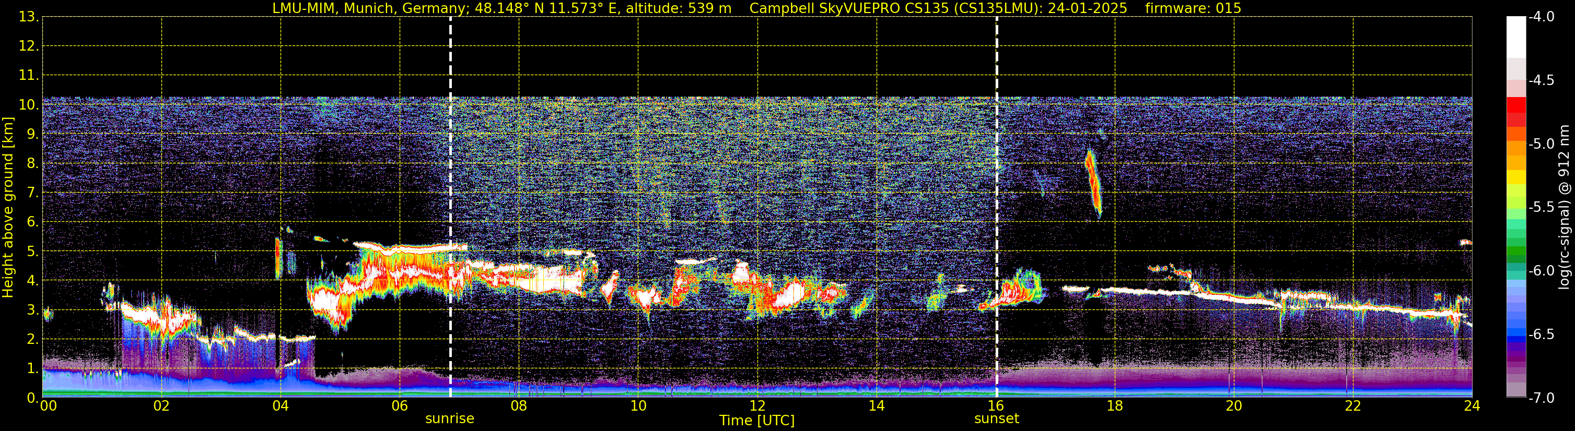The image size is (1575, 431).
Task: Click the white segment of the colorbar
Action: pos(1515,37)
